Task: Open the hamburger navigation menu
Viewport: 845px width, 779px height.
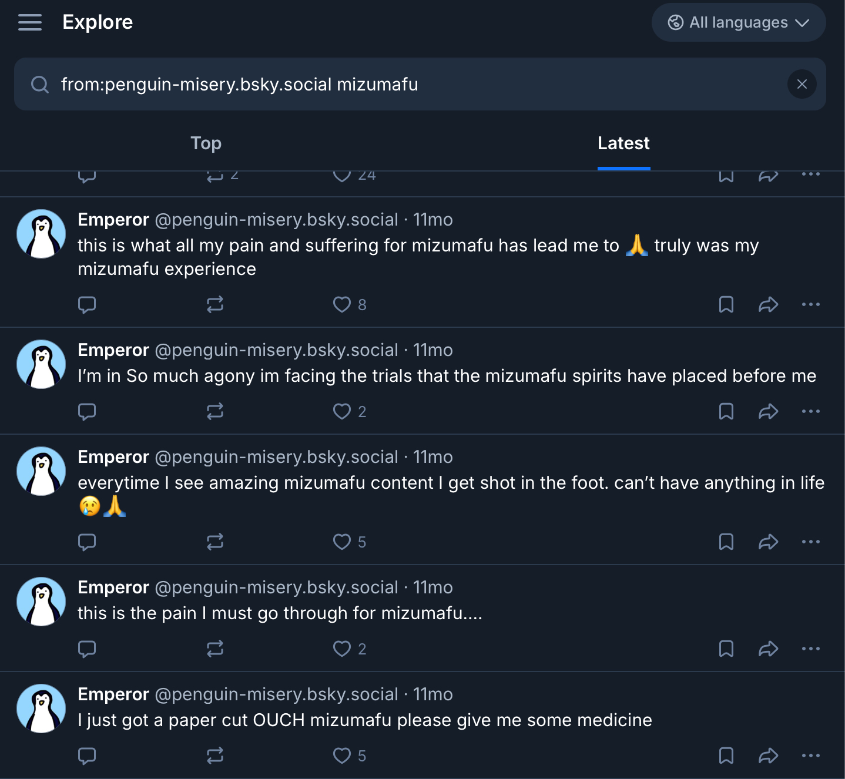Action: [29, 22]
